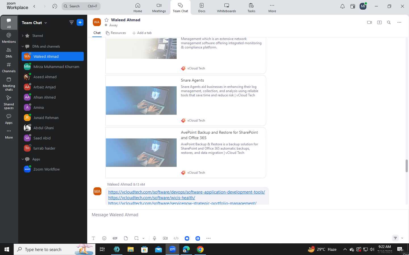
Task: Open the notifications bell
Action: click(x=343, y=6)
